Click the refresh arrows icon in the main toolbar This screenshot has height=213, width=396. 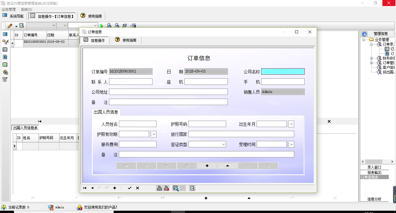coord(125,25)
